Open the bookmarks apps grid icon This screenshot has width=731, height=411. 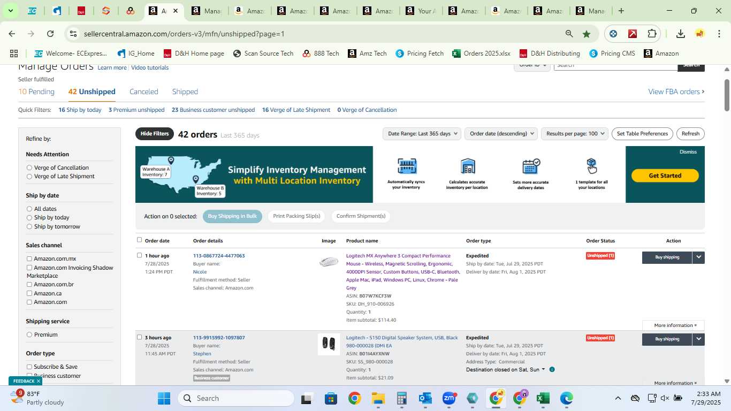(x=14, y=54)
